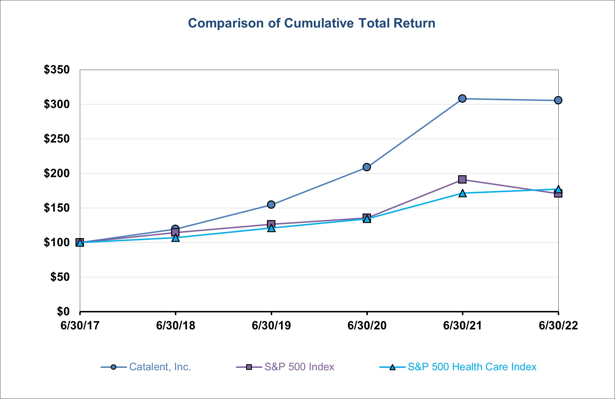
Task: Click the circle icon in the Catalent legend
Action: click(114, 367)
